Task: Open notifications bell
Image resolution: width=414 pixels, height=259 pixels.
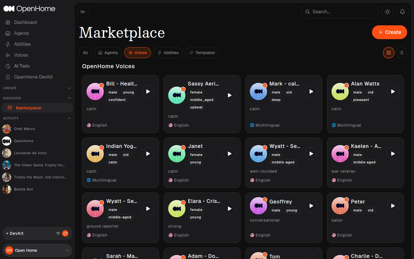Action: click(402, 12)
